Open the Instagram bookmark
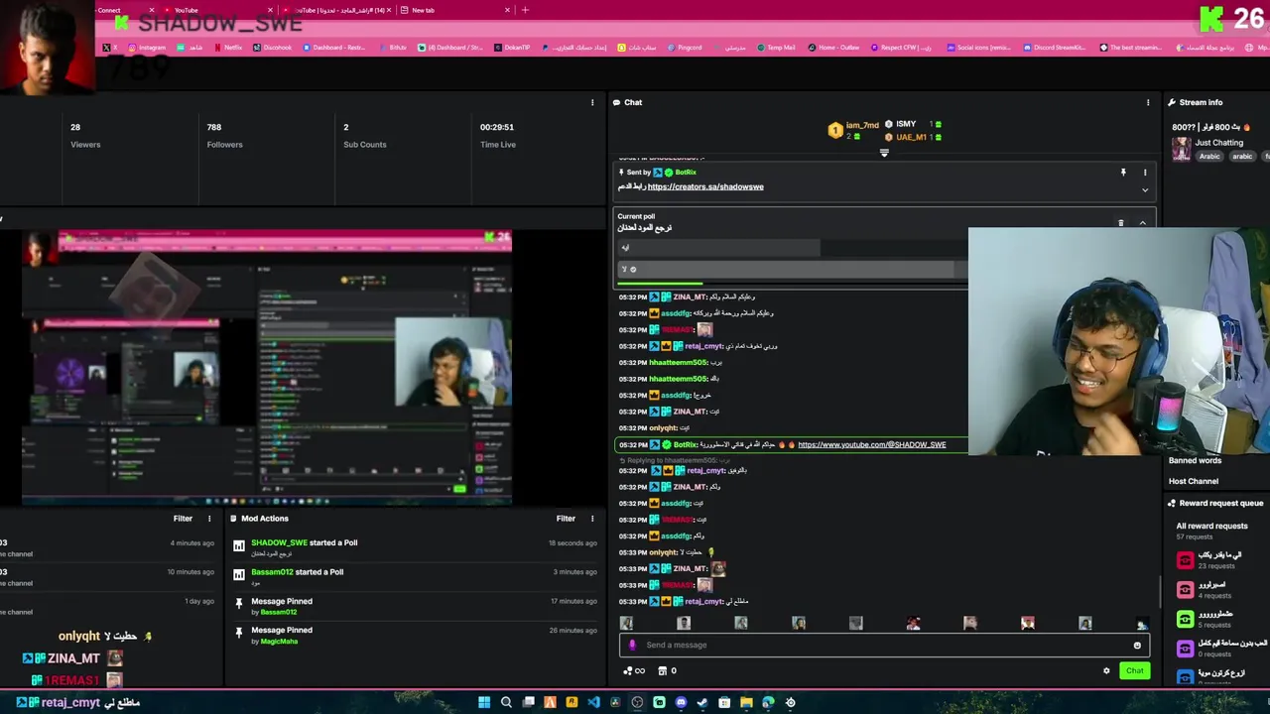1270x714 pixels. coord(147,48)
